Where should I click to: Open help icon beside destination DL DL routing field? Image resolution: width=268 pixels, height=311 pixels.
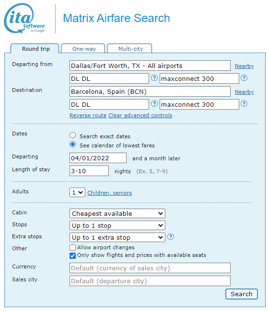[154, 104]
